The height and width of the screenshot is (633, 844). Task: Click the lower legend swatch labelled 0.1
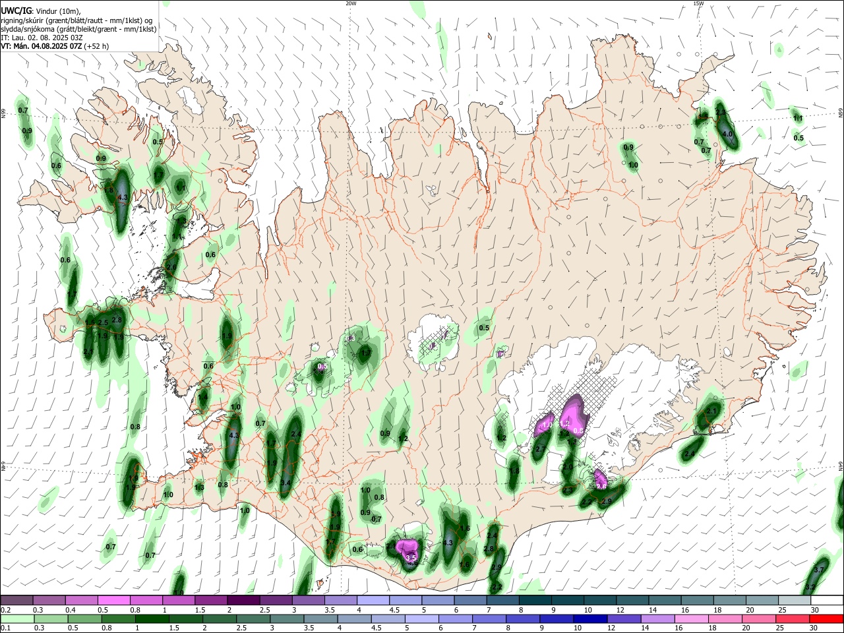(x=16, y=619)
